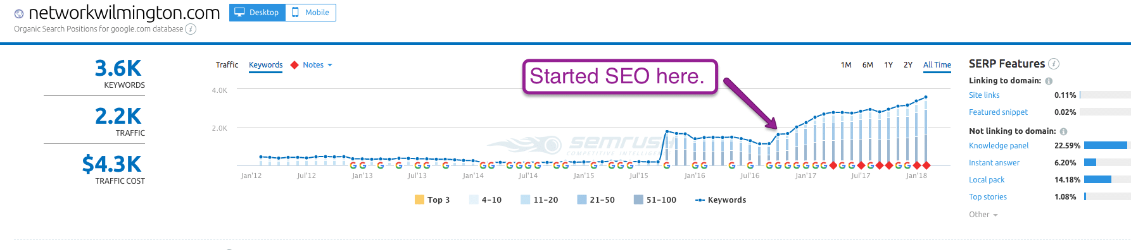
Task: Set time range to All Time
Action: pos(937,65)
